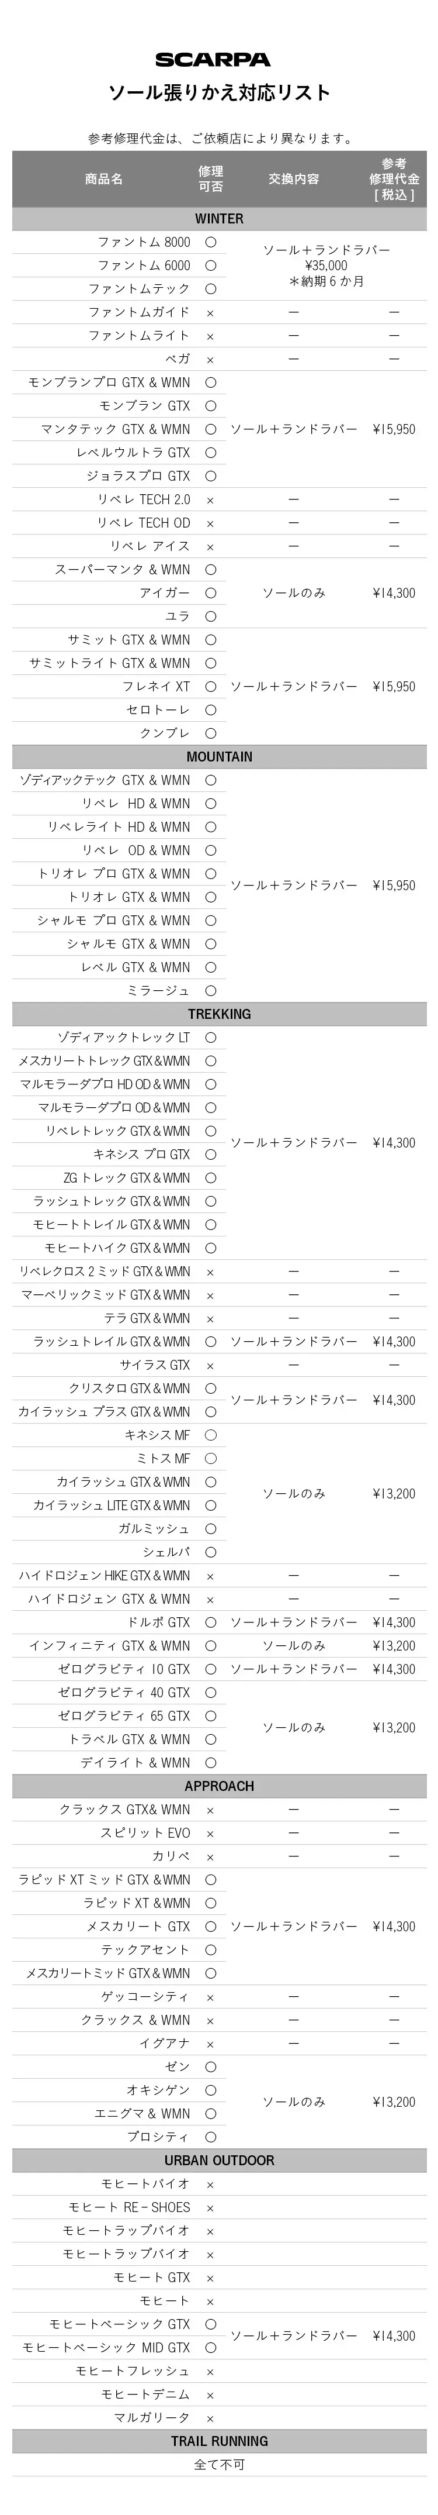Open the URBAN OUTDOOR section header
Viewport: 438px width, 2515px height.
click(x=218, y=2161)
